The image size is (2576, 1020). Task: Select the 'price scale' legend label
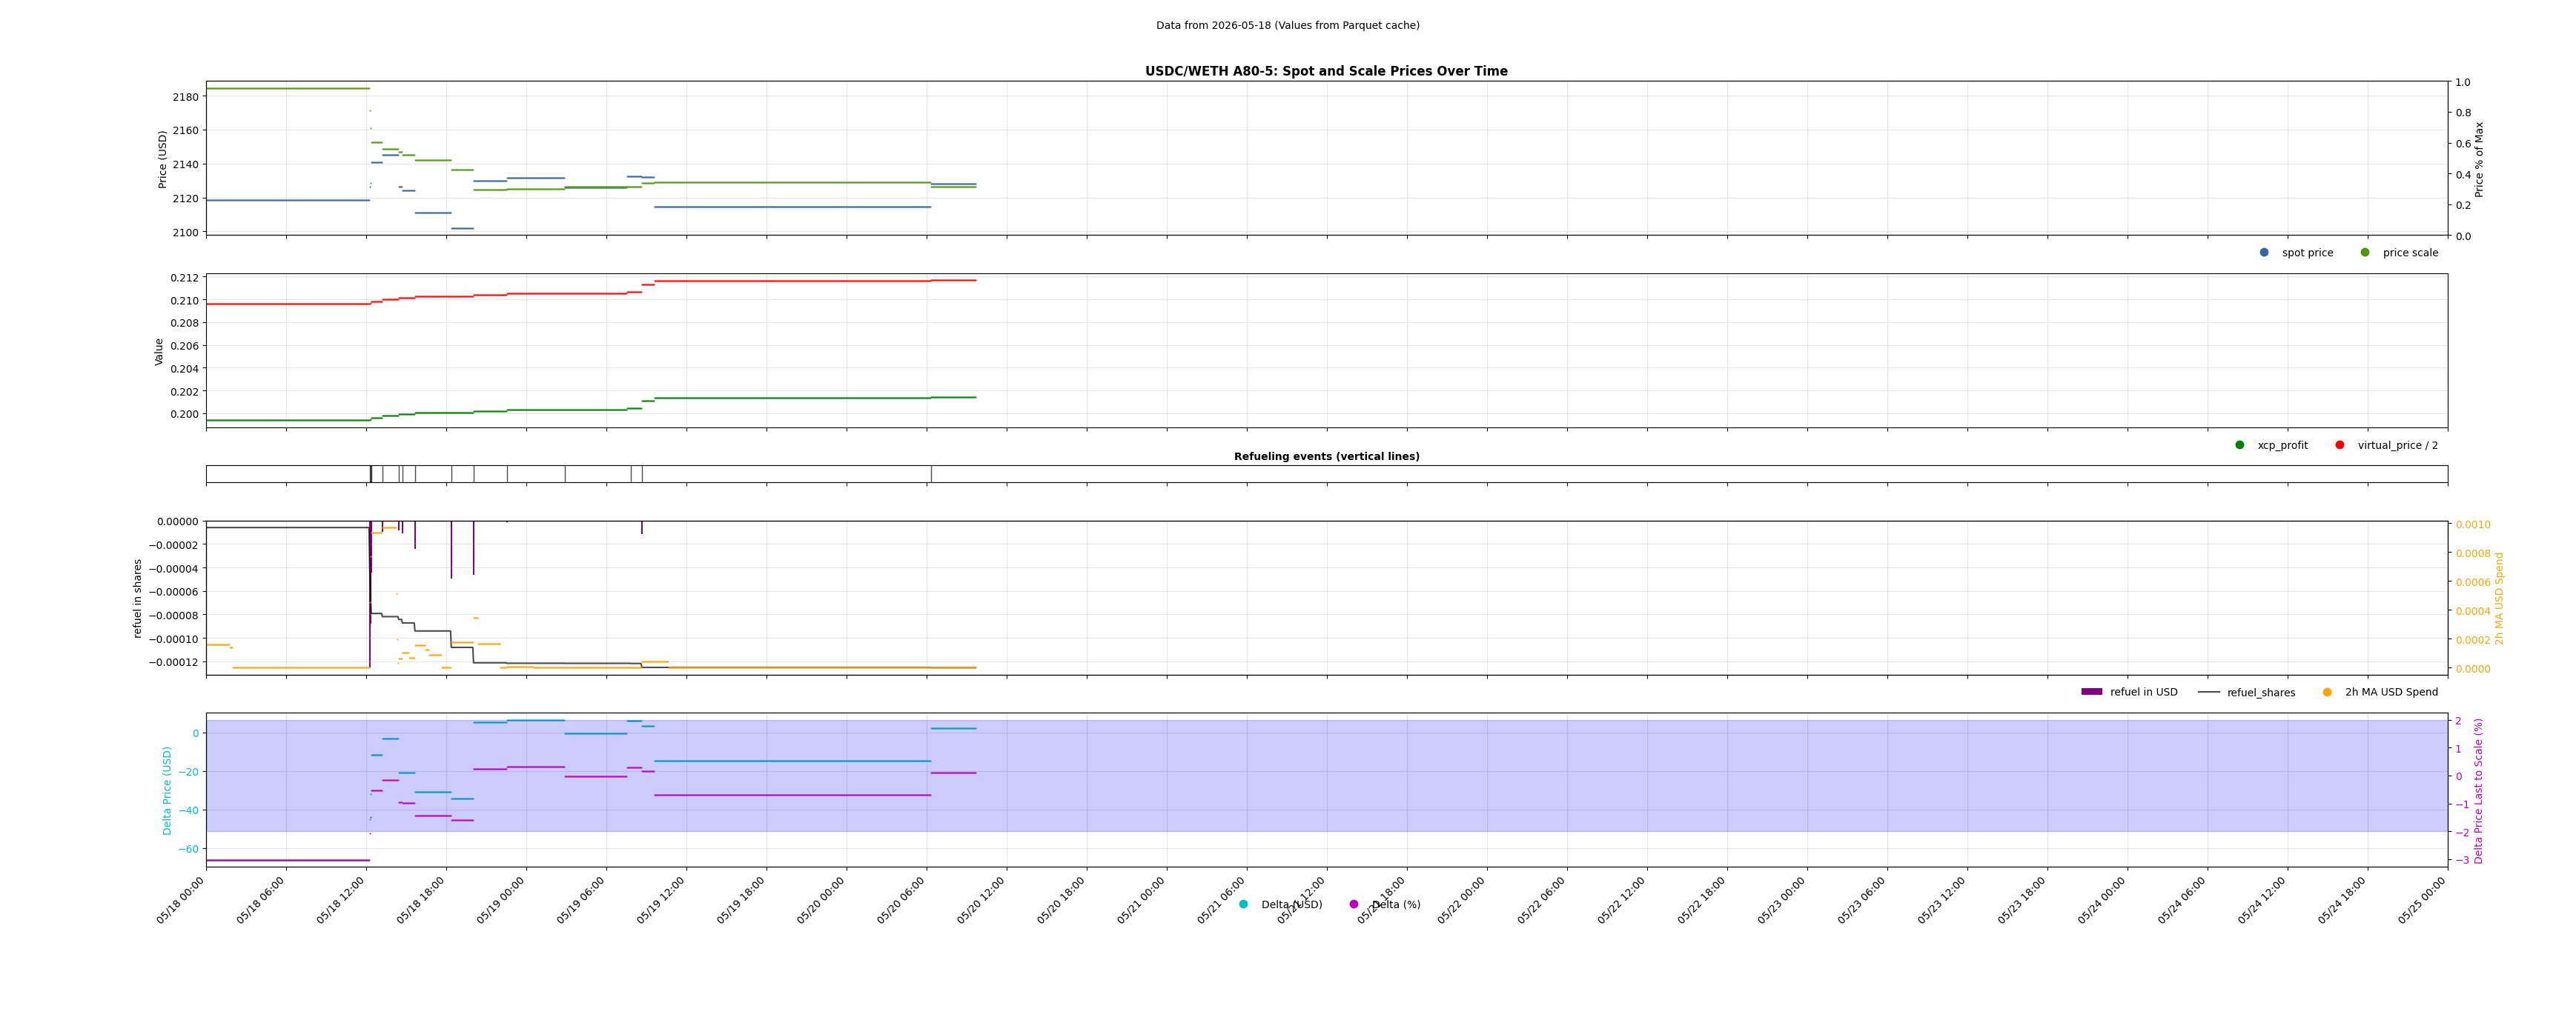[x=2410, y=253]
